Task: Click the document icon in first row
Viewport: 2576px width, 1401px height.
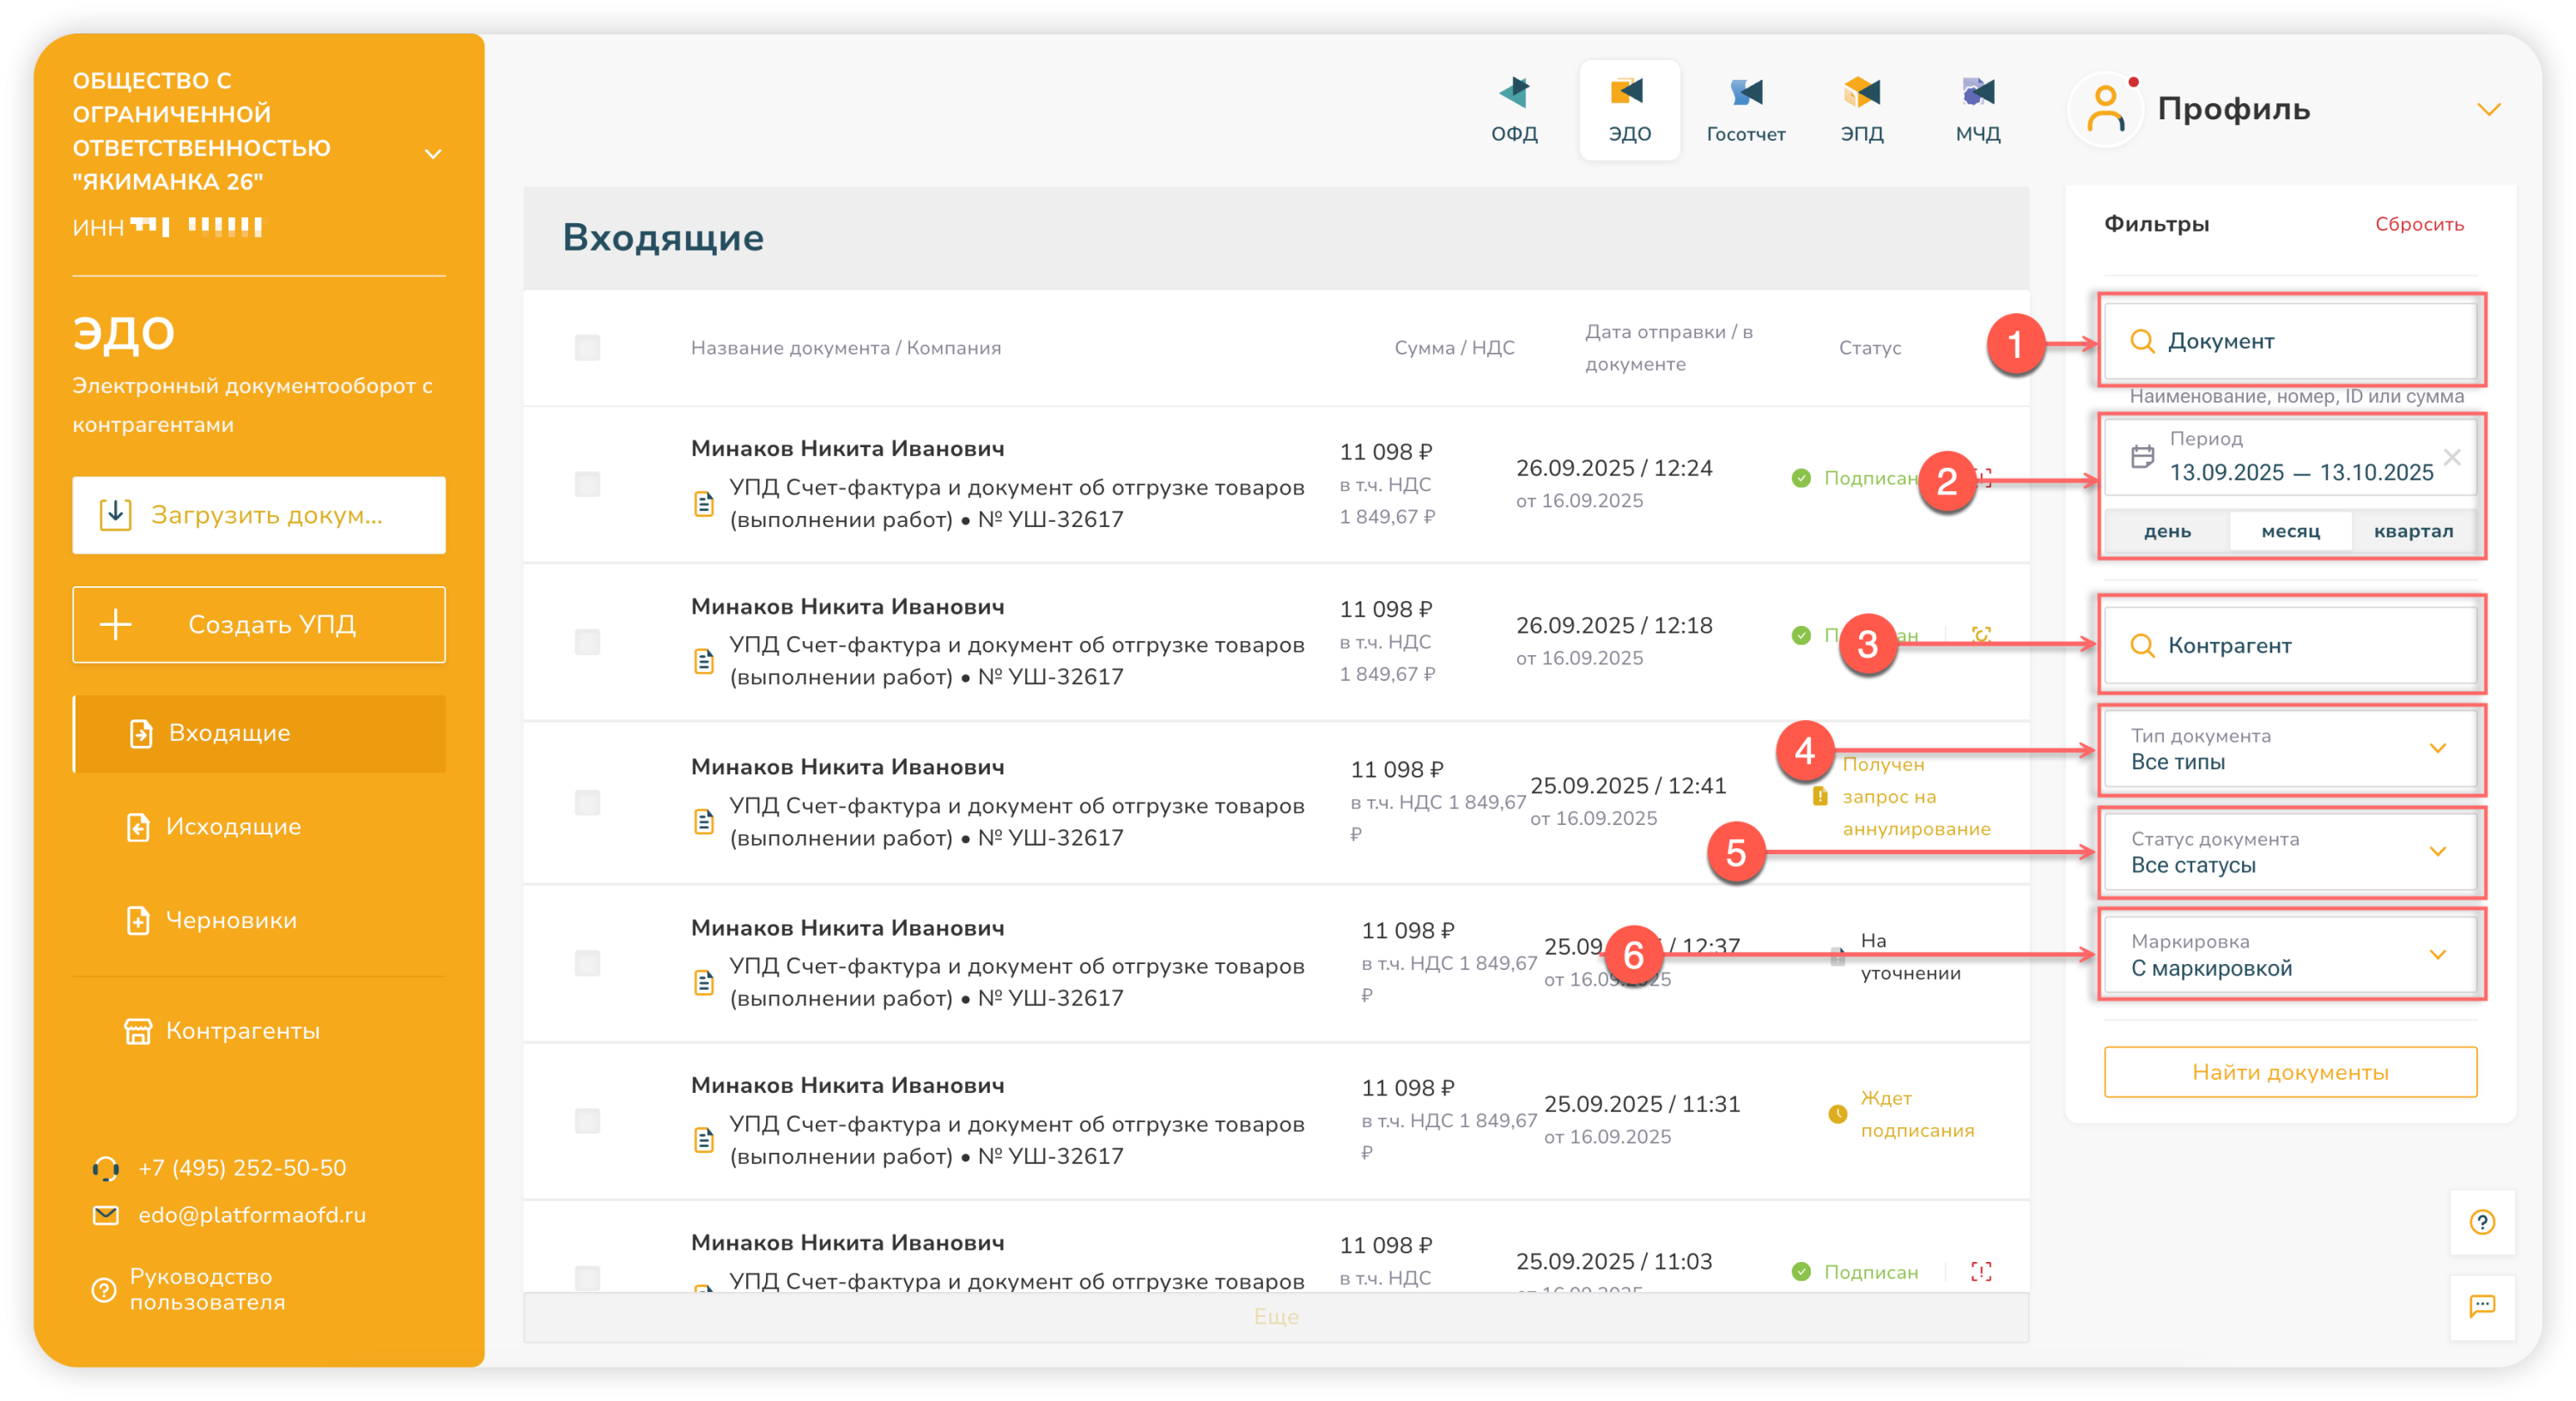Action: point(704,503)
